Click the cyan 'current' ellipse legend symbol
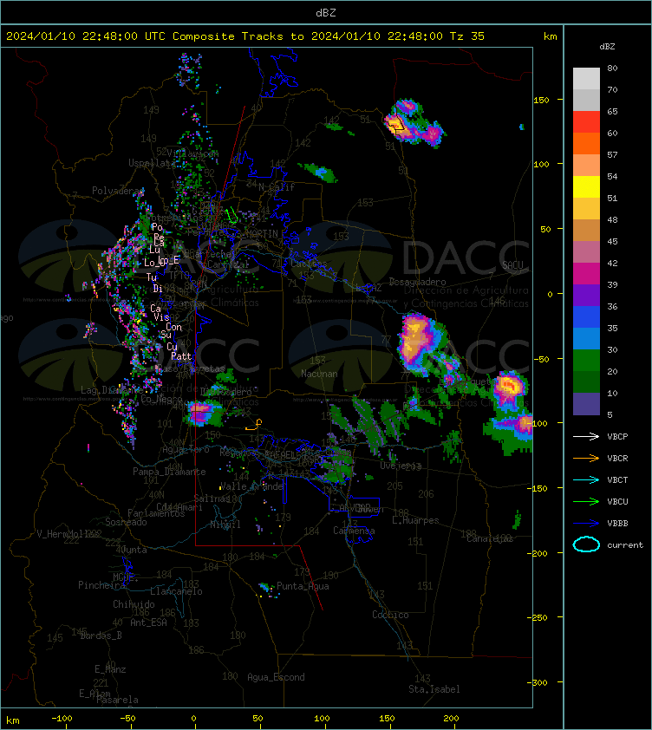Screen dimensions: 652x730 tap(586, 544)
